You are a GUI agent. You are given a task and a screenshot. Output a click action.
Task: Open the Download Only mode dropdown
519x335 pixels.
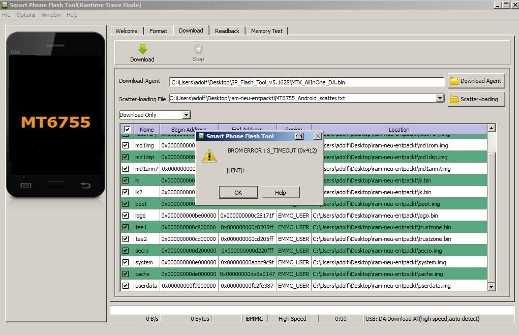tap(187, 115)
